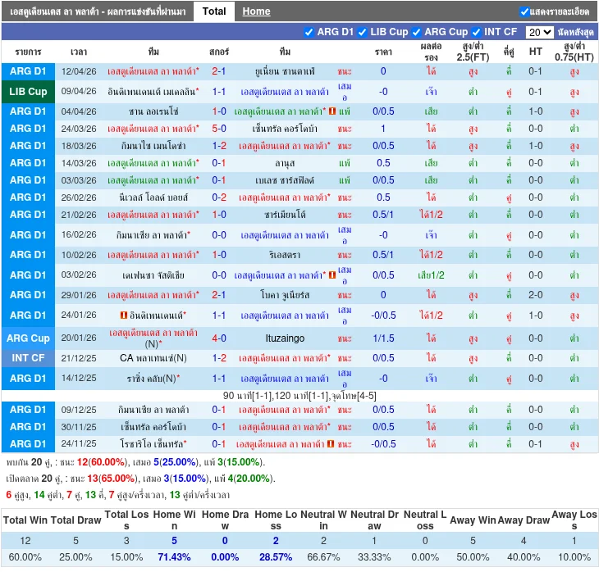Screen dimensions: 599x572
Task: Open the 5-0 score against Central Cordoba
Action: (219, 129)
